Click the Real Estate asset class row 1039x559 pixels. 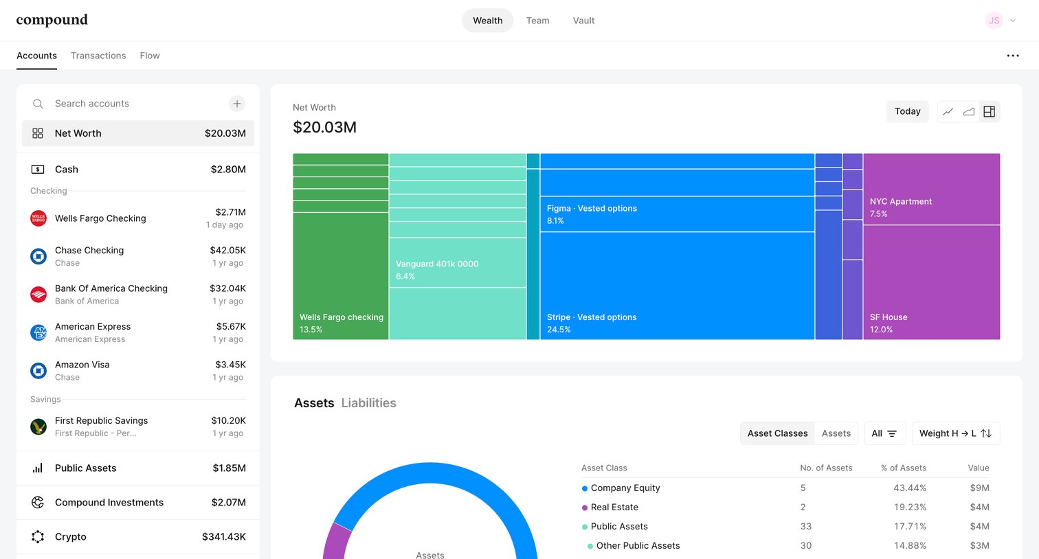tap(785, 507)
